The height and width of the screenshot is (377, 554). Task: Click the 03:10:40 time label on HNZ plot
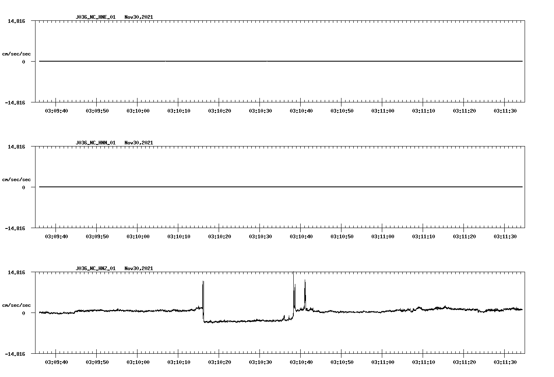[301, 362]
